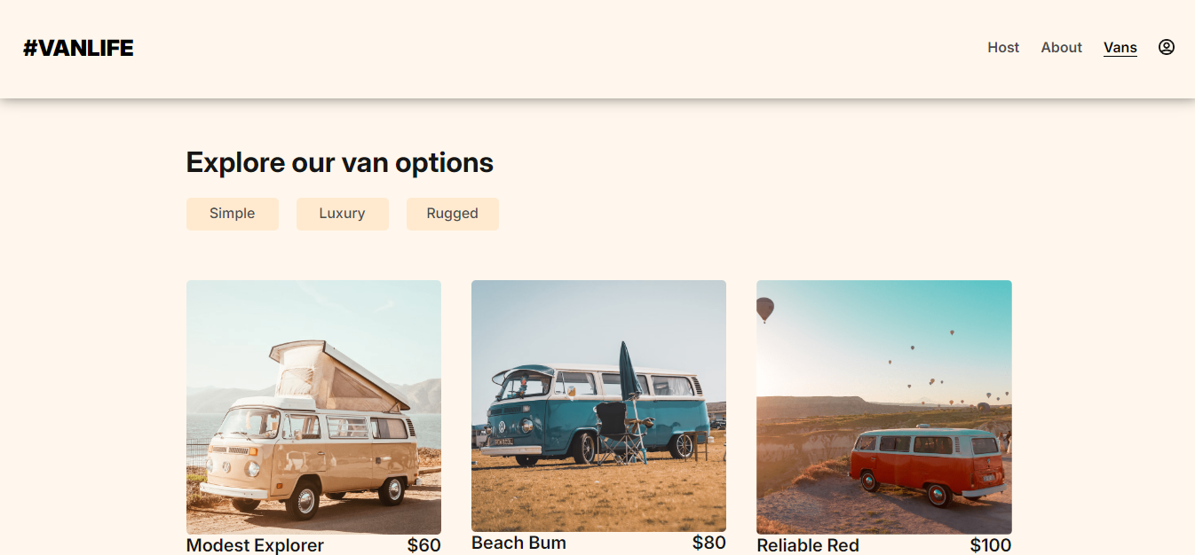Image resolution: width=1195 pixels, height=555 pixels.
Task: Select the Rugged van type filter
Action: (452, 213)
